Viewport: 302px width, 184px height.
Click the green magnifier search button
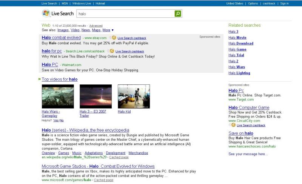coord(178,14)
